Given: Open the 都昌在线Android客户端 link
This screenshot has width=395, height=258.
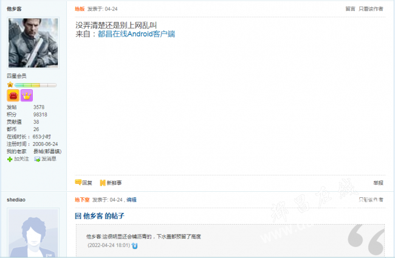Looking at the screenshot, I should point(136,34).
